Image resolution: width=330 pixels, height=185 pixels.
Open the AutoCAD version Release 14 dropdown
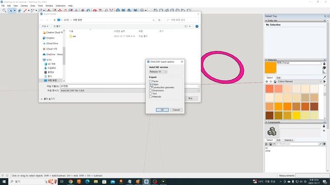tap(158, 72)
